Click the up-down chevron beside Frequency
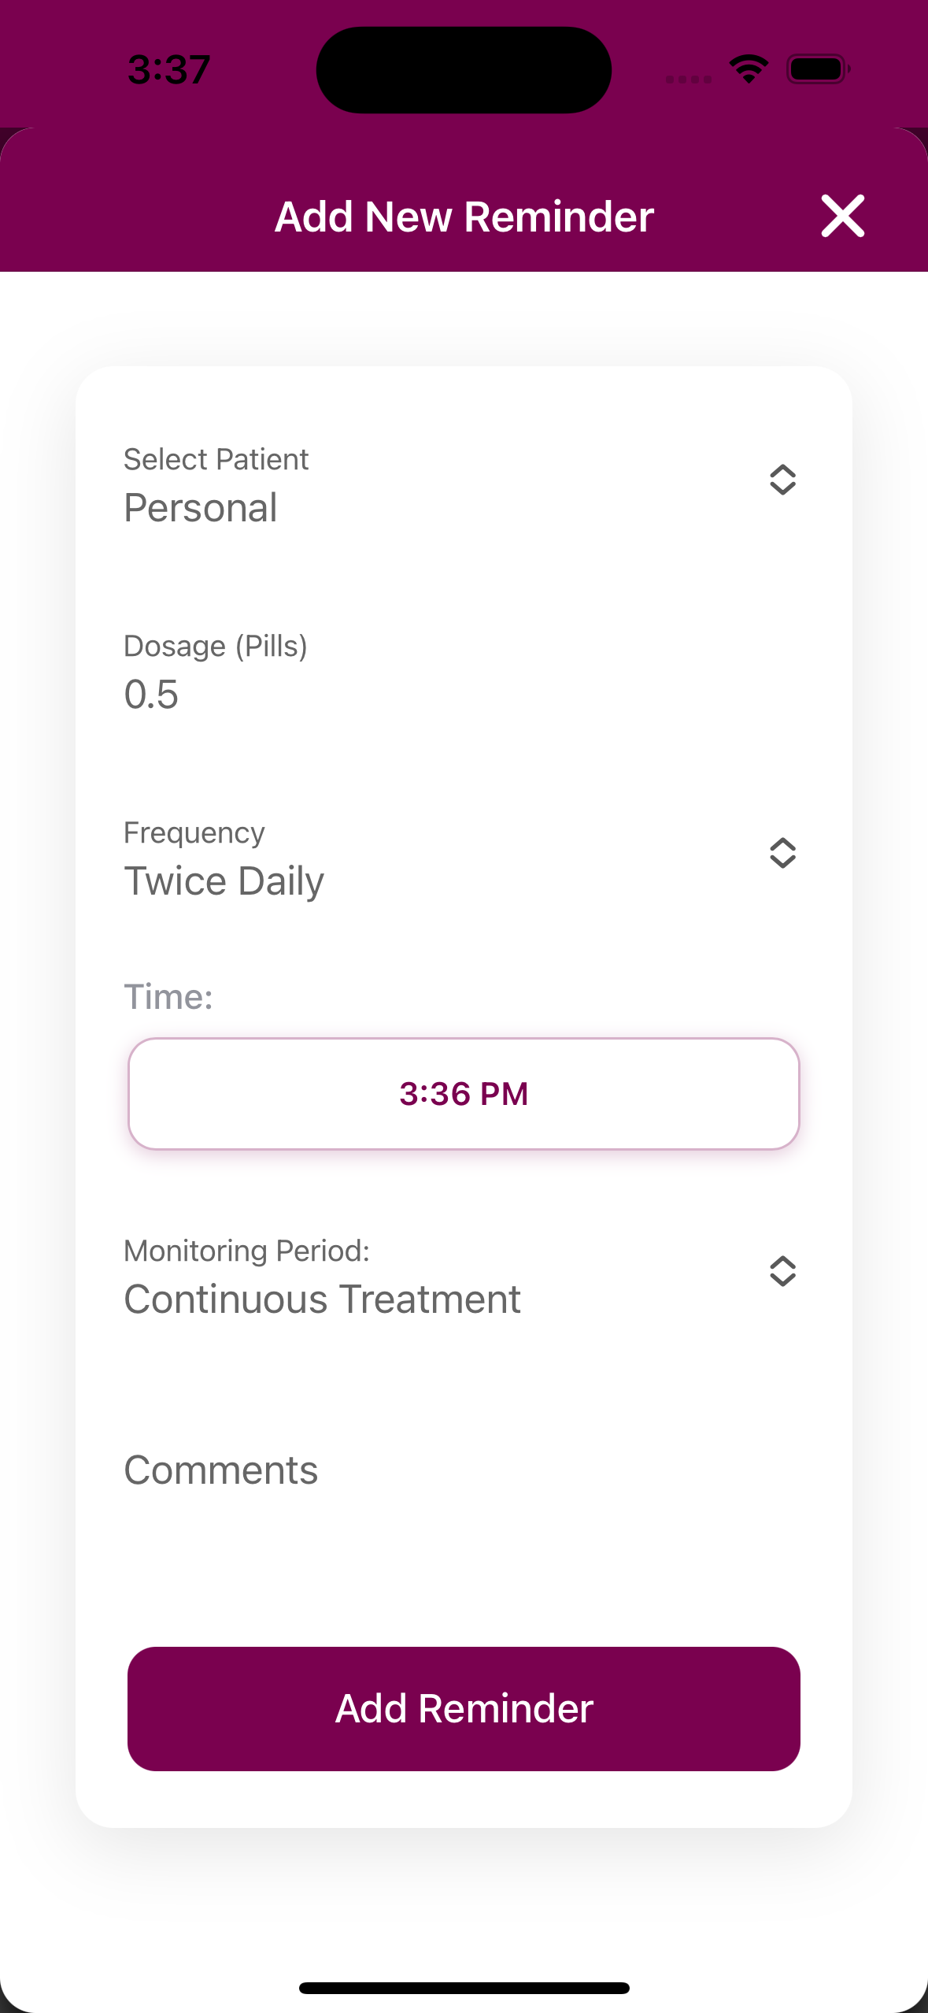The image size is (928, 2013). click(x=782, y=853)
